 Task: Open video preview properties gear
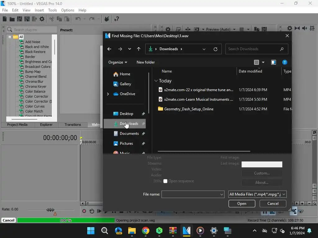coord(168,29)
